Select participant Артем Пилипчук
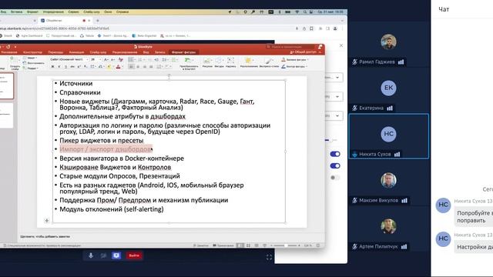Image resolution: width=493 pixels, height=277 pixels. pos(388,229)
